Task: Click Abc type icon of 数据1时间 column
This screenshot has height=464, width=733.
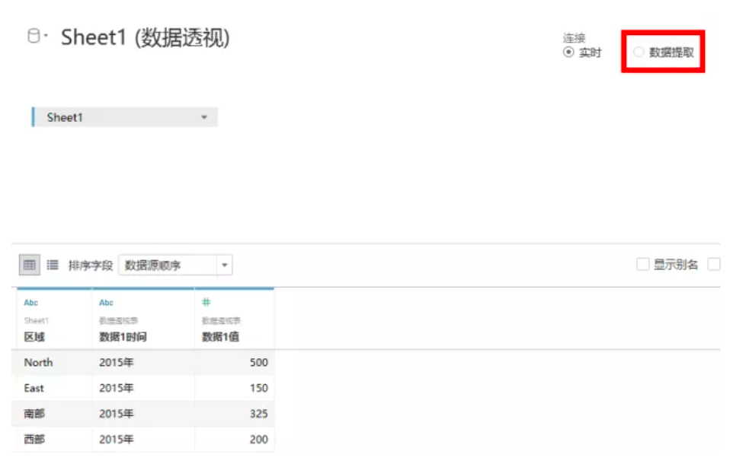Action: pos(106,303)
